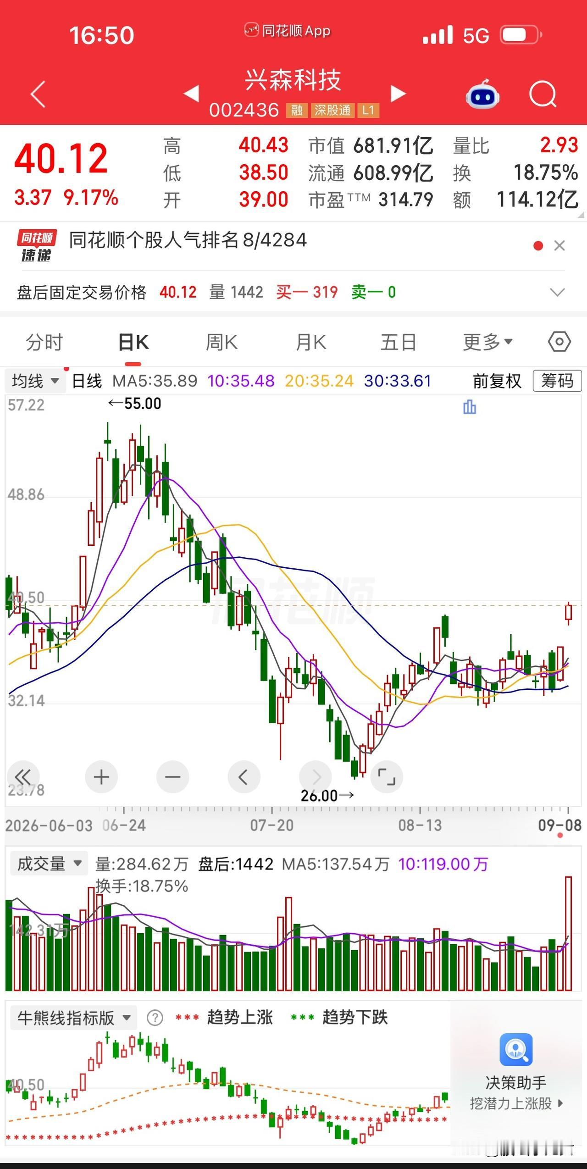Viewport: 587px width, 1169px height.
Task: Open the 牛熊线指标版 dropdown
Action: coord(72,1018)
